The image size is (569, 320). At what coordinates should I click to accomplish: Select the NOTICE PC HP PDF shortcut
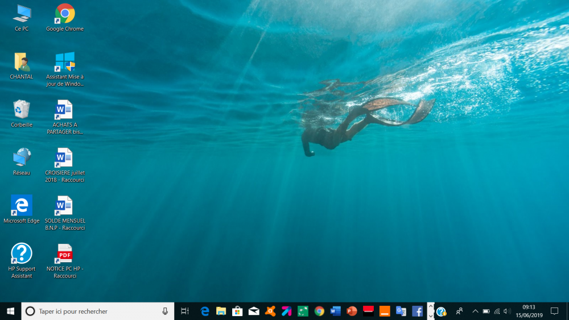point(65,261)
